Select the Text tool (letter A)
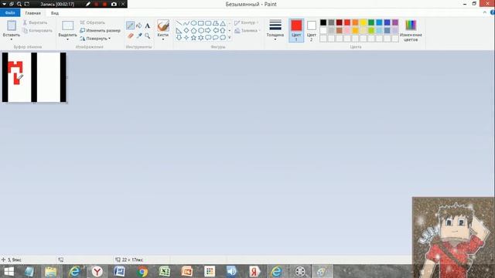 (x=148, y=25)
